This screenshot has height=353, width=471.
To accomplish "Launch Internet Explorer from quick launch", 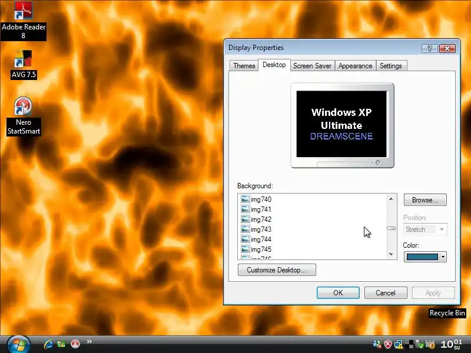I will 48,344.
